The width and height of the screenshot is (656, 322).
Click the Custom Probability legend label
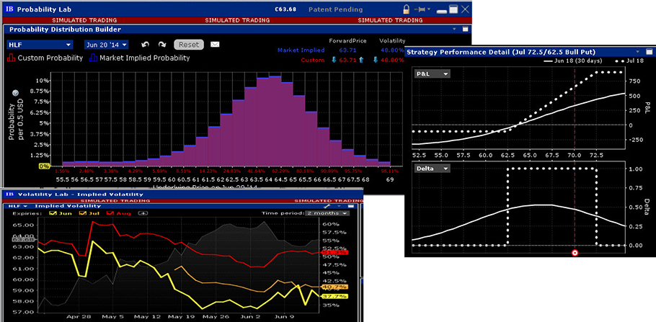50,58
